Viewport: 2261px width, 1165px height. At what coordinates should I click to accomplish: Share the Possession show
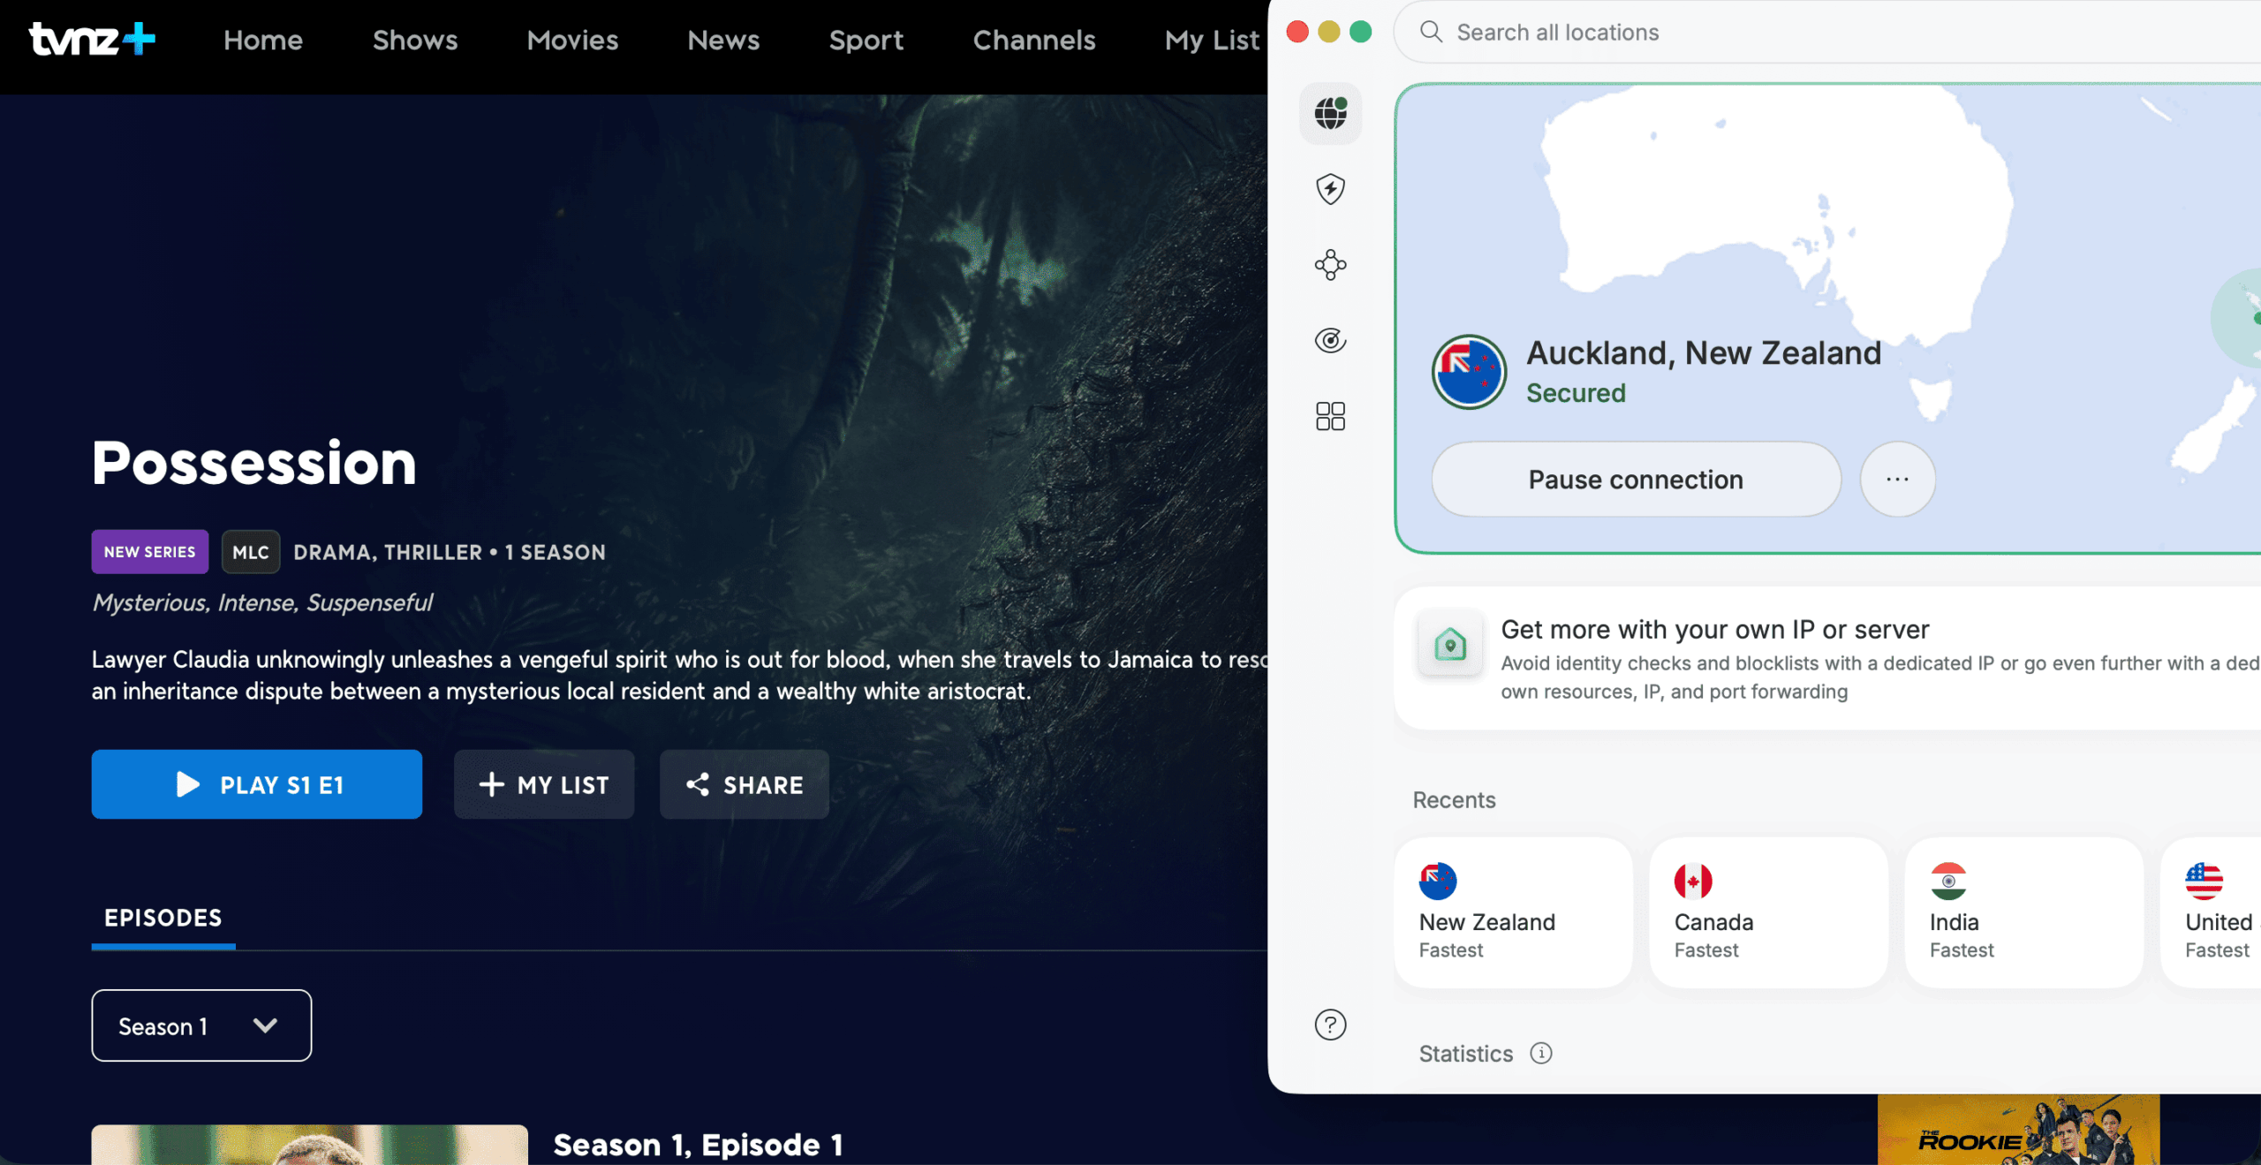tap(745, 784)
